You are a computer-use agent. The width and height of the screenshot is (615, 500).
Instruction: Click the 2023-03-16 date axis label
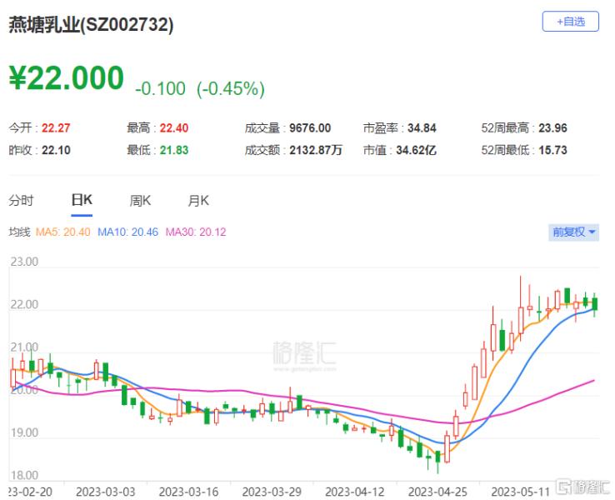coord(188,492)
